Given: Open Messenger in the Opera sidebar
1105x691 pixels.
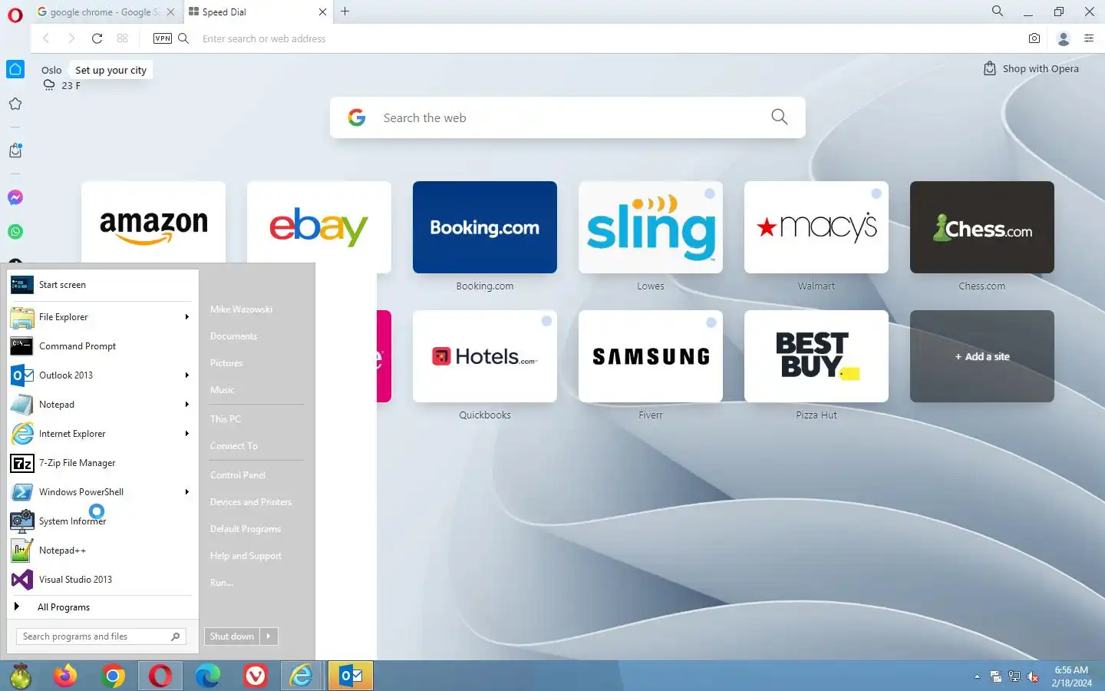Looking at the screenshot, I should 15,197.
